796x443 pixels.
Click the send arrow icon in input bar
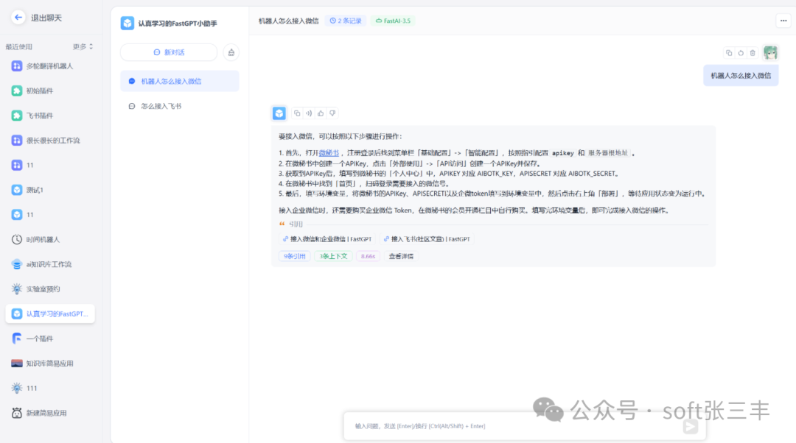[690, 425]
